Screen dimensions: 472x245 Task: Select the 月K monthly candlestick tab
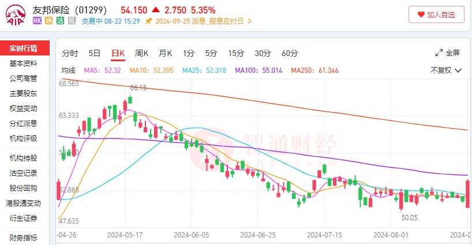(x=166, y=53)
